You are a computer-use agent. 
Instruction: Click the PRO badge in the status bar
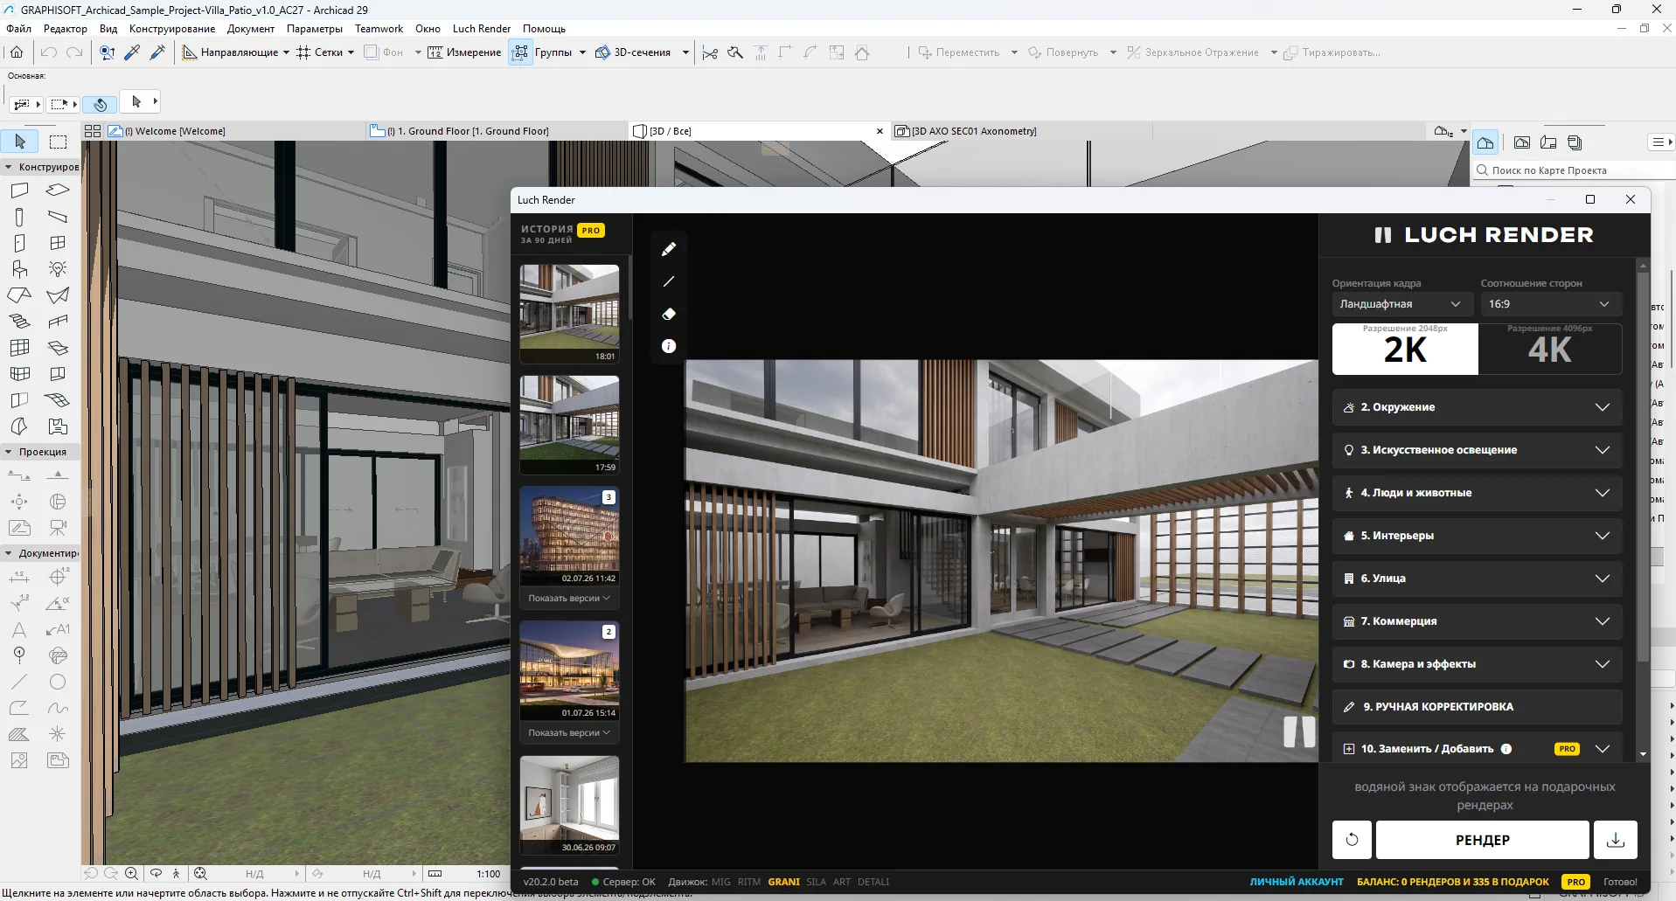pyautogui.click(x=1576, y=882)
